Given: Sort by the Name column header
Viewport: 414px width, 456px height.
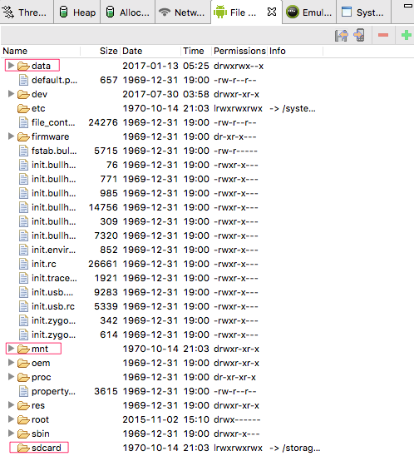Looking at the screenshot, I should (x=41, y=51).
